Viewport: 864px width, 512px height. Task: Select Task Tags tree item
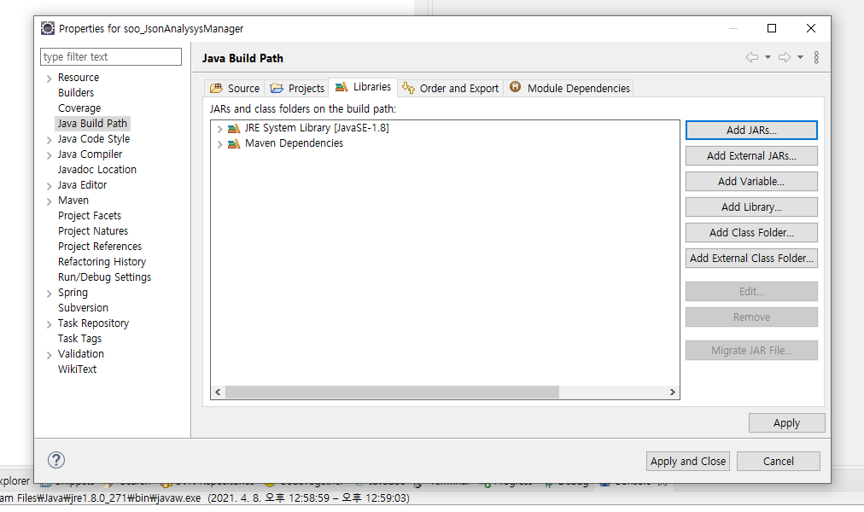[x=80, y=339]
